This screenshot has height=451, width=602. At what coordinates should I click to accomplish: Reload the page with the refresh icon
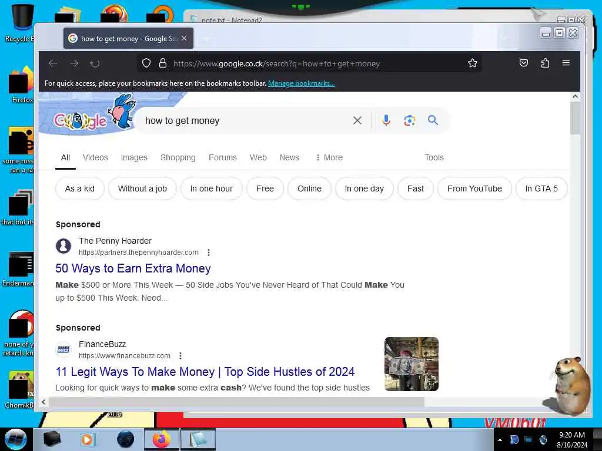[x=95, y=63]
